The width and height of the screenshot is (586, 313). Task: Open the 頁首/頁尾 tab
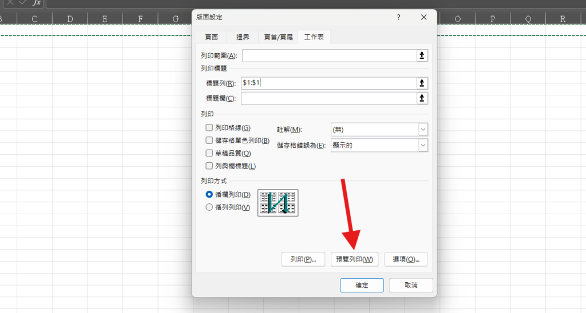tap(278, 37)
